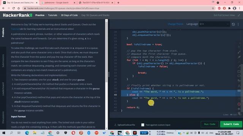This screenshot has width=243, height=136.
Task: Click the red screen recorder taskbar icon
Action: (x=135, y=133)
